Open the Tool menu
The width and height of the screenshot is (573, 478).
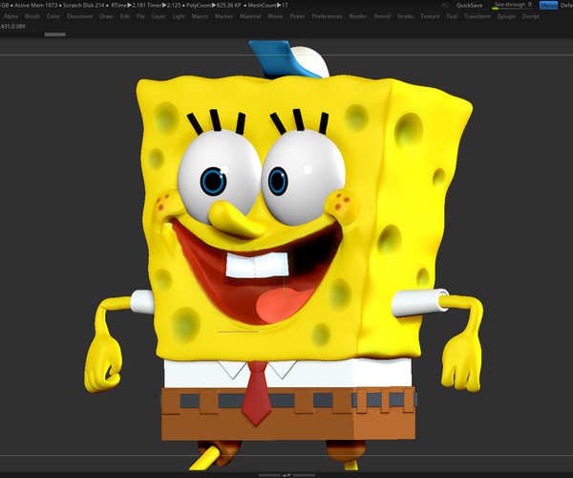[452, 16]
